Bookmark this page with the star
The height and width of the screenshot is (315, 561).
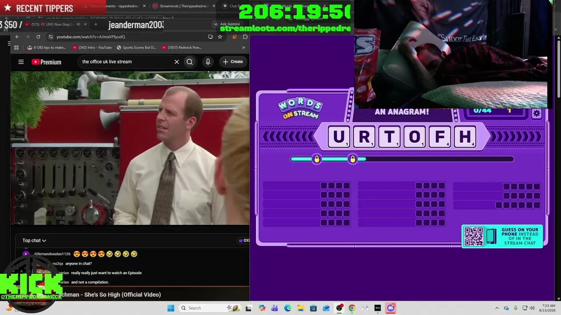coord(220,37)
